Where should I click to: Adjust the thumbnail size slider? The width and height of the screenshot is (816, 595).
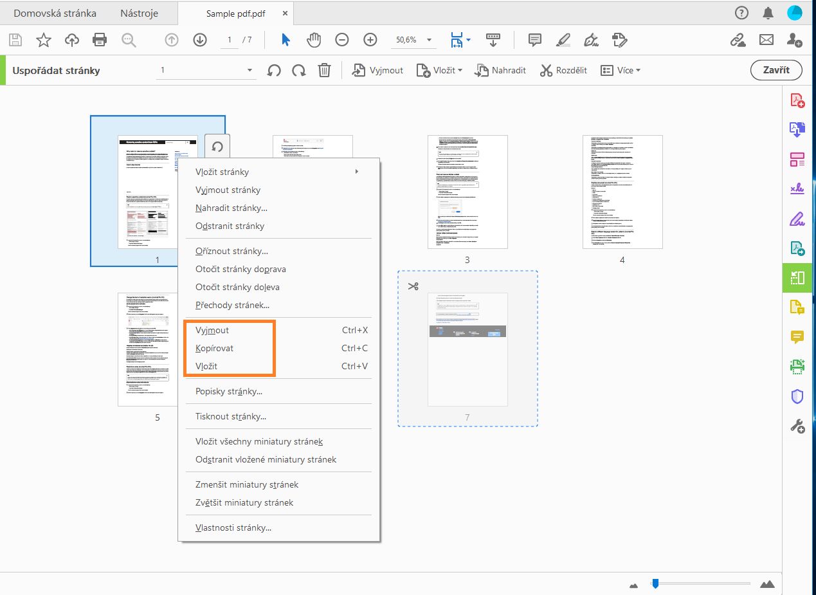655,583
